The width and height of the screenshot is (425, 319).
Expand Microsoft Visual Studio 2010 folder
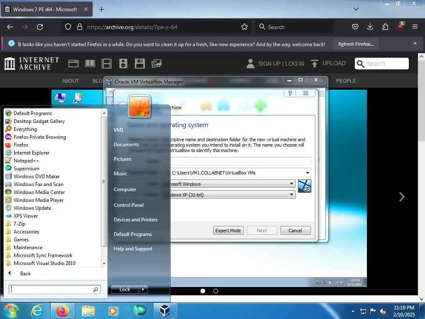[44, 263]
